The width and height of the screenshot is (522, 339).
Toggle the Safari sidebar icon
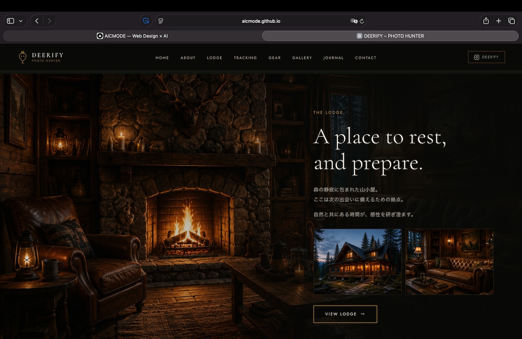11,21
